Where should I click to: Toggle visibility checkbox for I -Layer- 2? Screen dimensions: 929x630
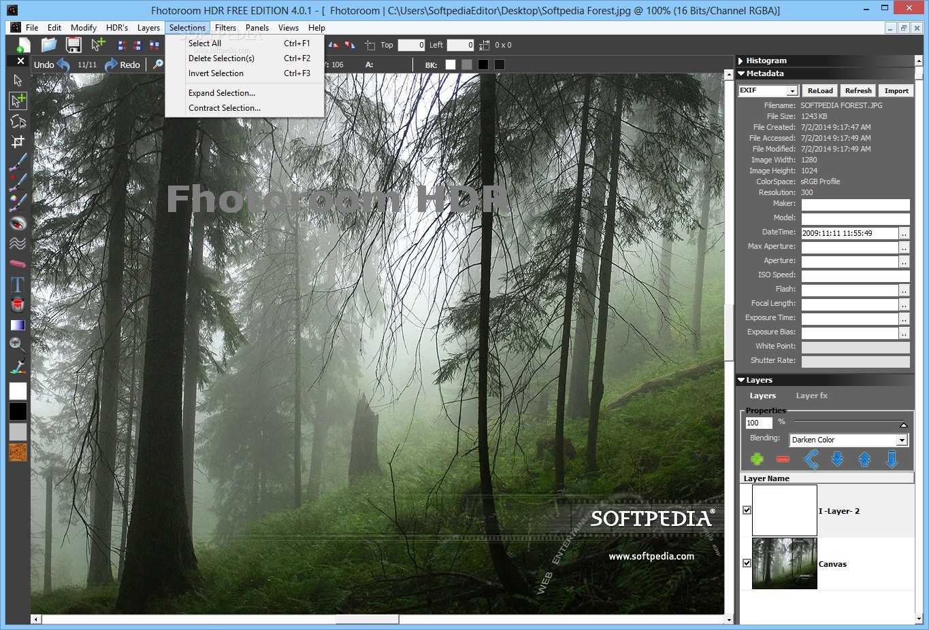[x=747, y=510]
